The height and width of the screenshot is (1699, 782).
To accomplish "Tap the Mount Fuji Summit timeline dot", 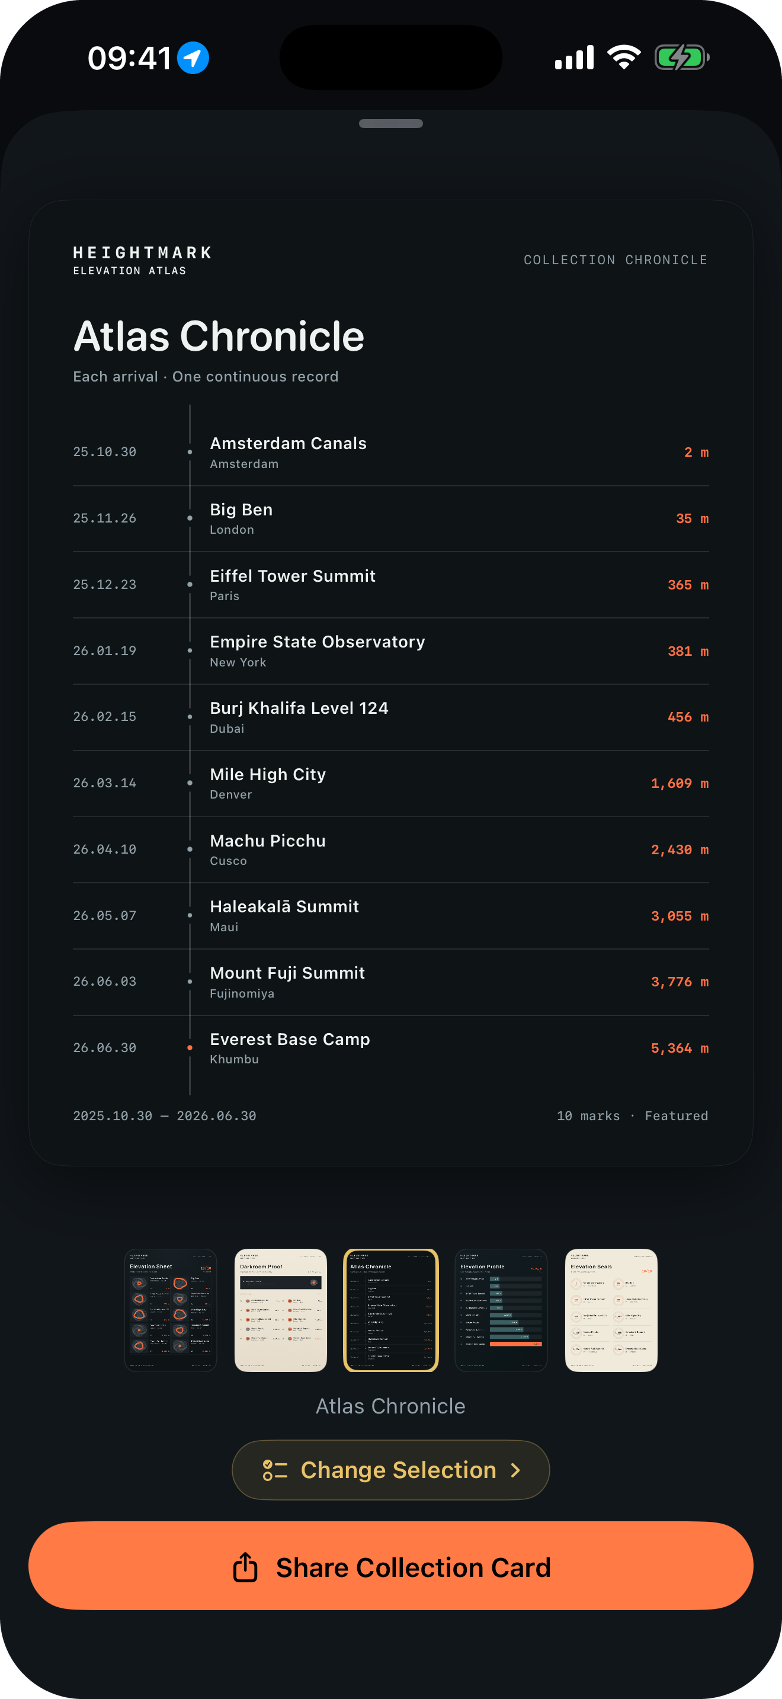I will [x=190, y=982].
